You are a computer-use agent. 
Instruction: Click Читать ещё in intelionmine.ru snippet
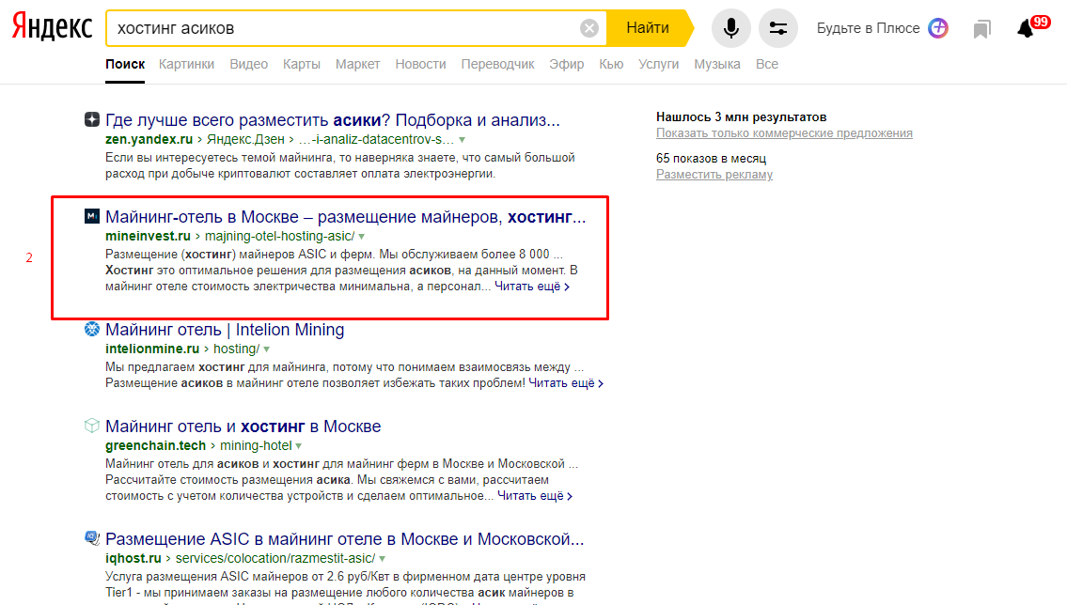566,382
